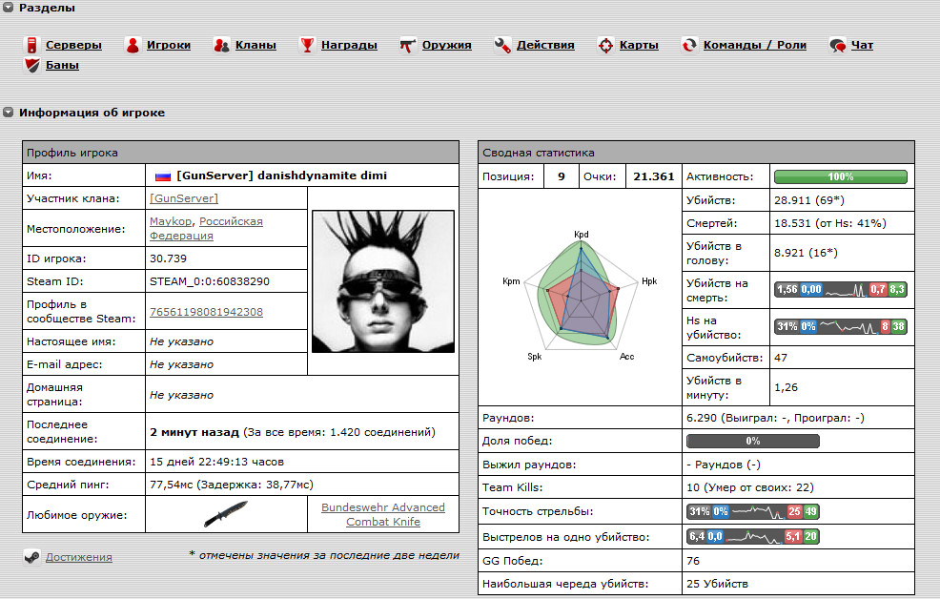Click the Серверы server icon

click(x=31, y=45)
